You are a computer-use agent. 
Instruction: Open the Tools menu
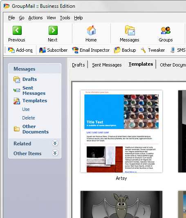[65, 18]
